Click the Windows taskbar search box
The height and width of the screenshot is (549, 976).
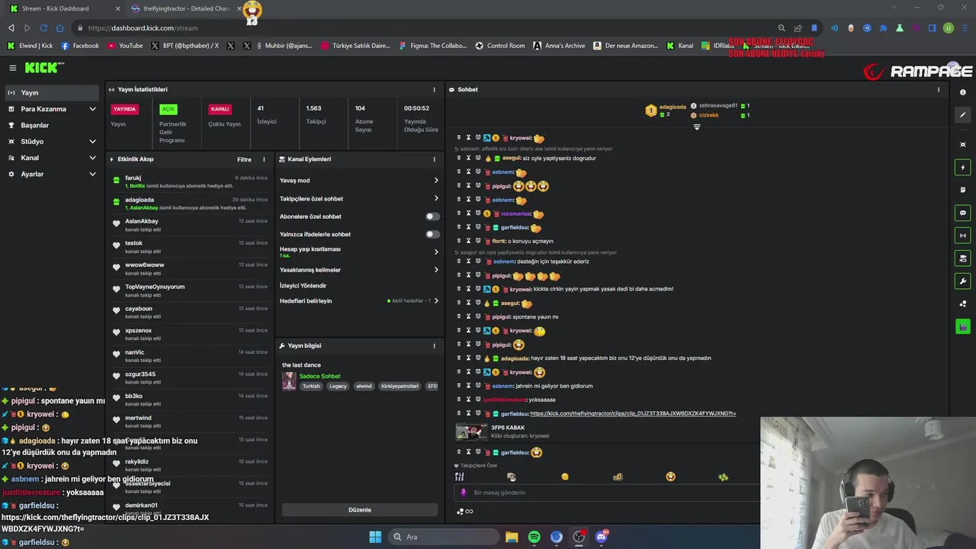[442, 537]
